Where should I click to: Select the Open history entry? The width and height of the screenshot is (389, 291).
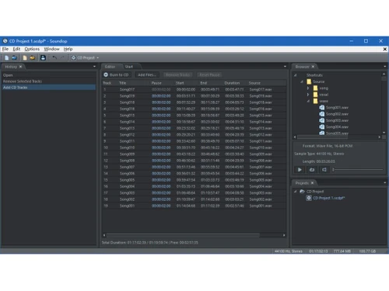click(49, 75)
